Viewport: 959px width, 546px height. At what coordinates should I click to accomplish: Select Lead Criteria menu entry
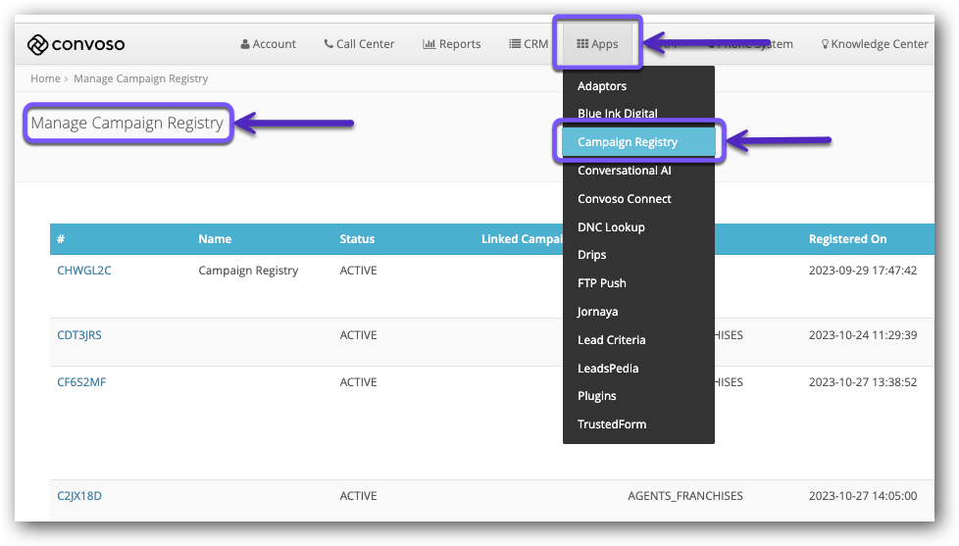[612, 340]
